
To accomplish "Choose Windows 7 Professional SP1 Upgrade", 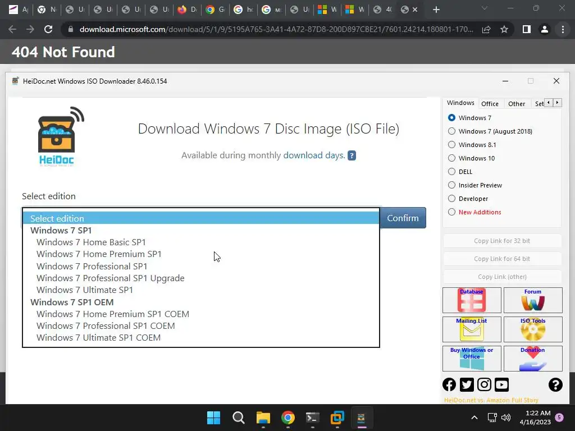I will [x=201, y=278].
